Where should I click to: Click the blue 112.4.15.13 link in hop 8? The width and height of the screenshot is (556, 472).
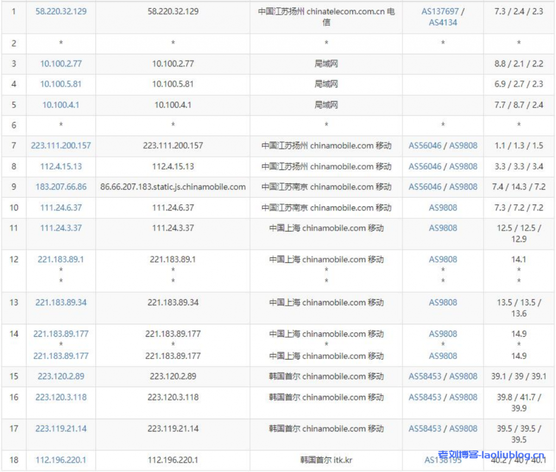(x=61, y=166)
